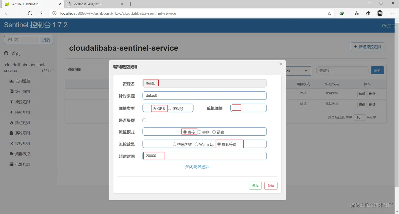The image size is (399, 214).
Task: Click the 取消 button in the dialog
Action: pos(271,186)
